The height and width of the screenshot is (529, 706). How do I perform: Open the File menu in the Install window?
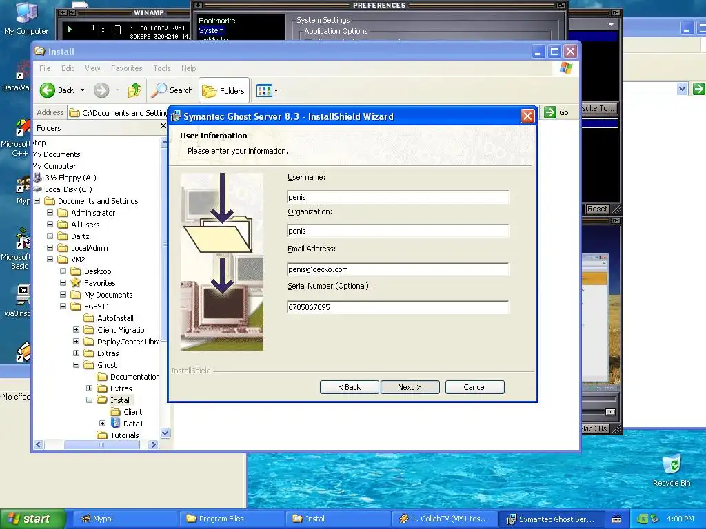click(45, 68)
